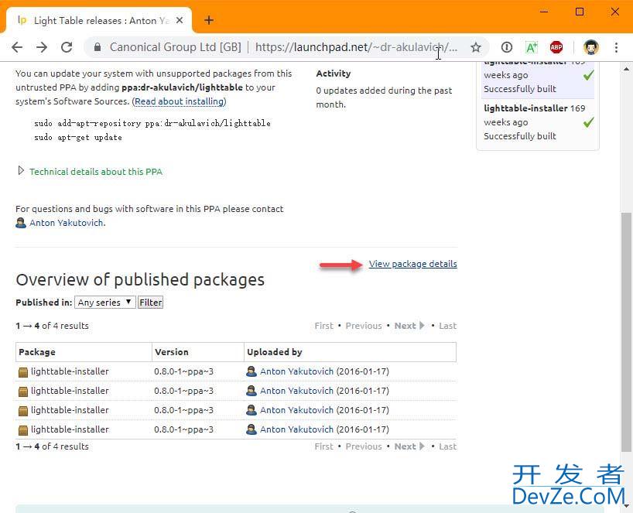Select the sudo apt-get update command text
633x513 pixels.
(78, 137)
